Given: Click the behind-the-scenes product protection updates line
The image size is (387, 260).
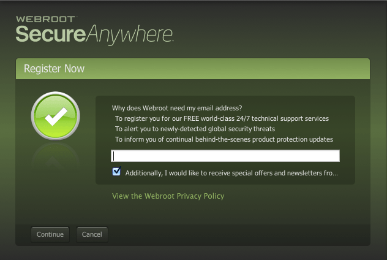Looking at the screenshot, I should pos(224,139).
